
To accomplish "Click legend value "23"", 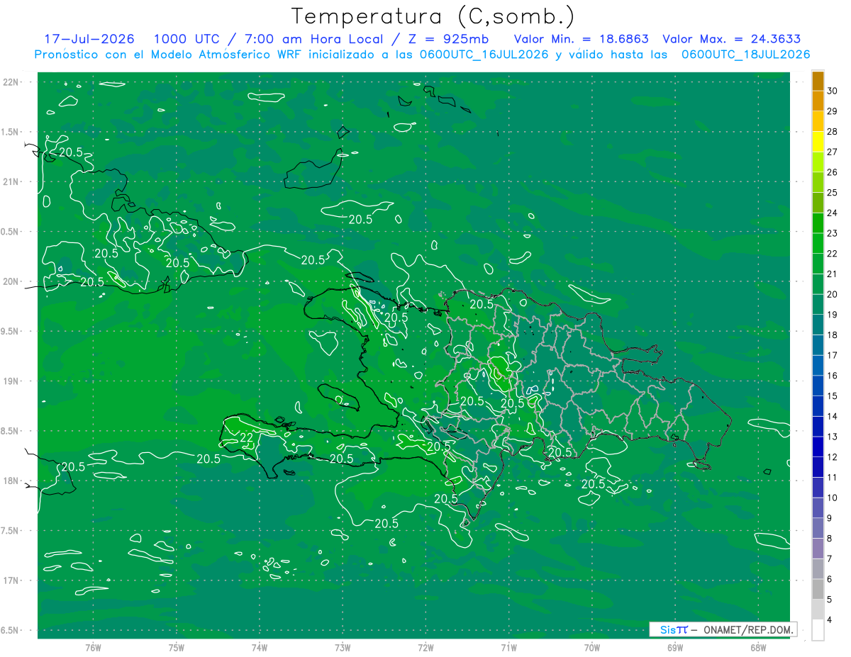I will (833, 233).
